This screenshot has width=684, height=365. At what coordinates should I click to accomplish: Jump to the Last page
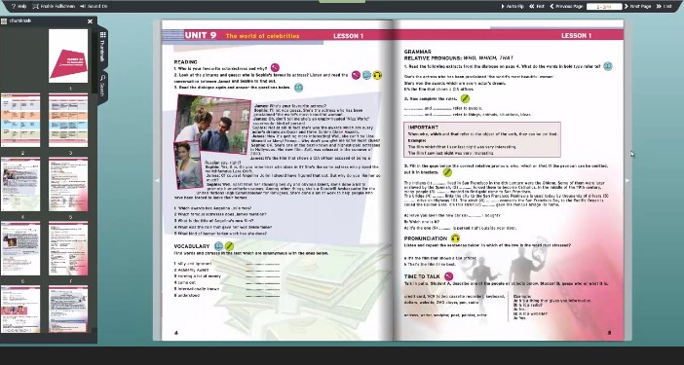coord(664,6)
